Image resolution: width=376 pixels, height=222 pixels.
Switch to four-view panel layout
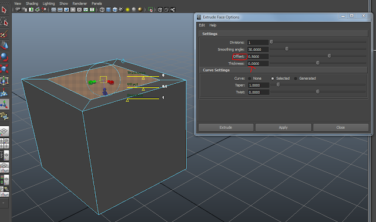click(x=4, y=143)
